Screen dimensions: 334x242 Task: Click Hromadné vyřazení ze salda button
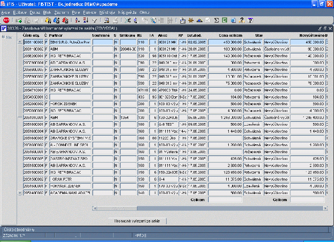[137, 221]
